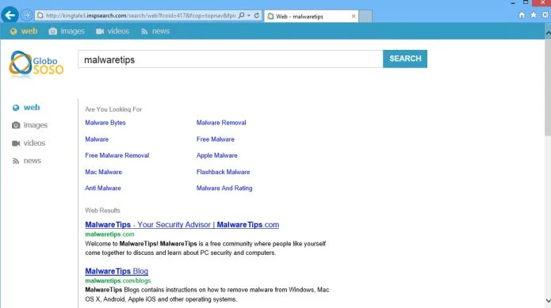Click the scrollbar up arrow
This screenshot has width=551, height=308.
[548, 32]
